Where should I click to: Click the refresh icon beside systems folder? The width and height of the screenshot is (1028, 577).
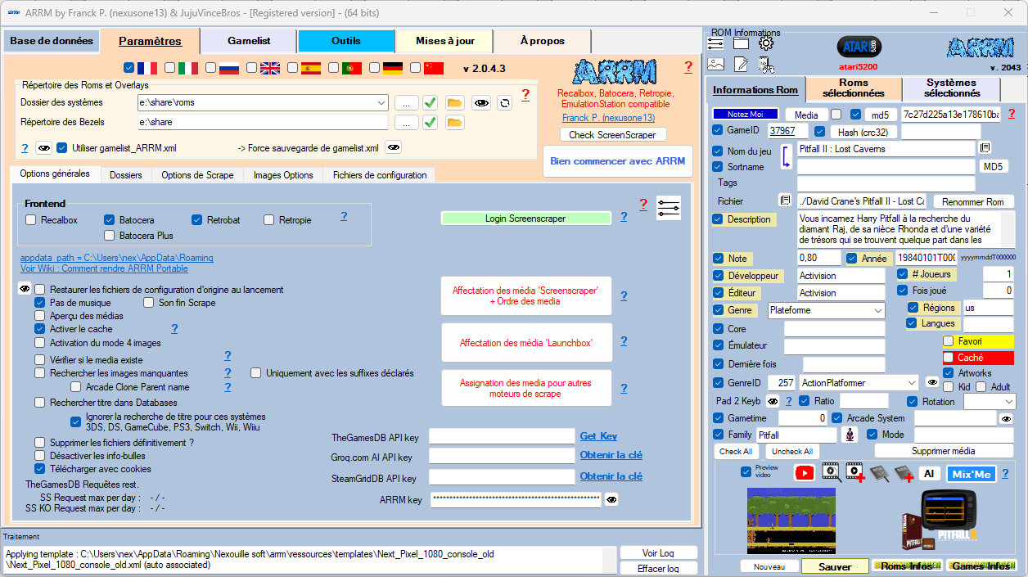coord(505,102)
